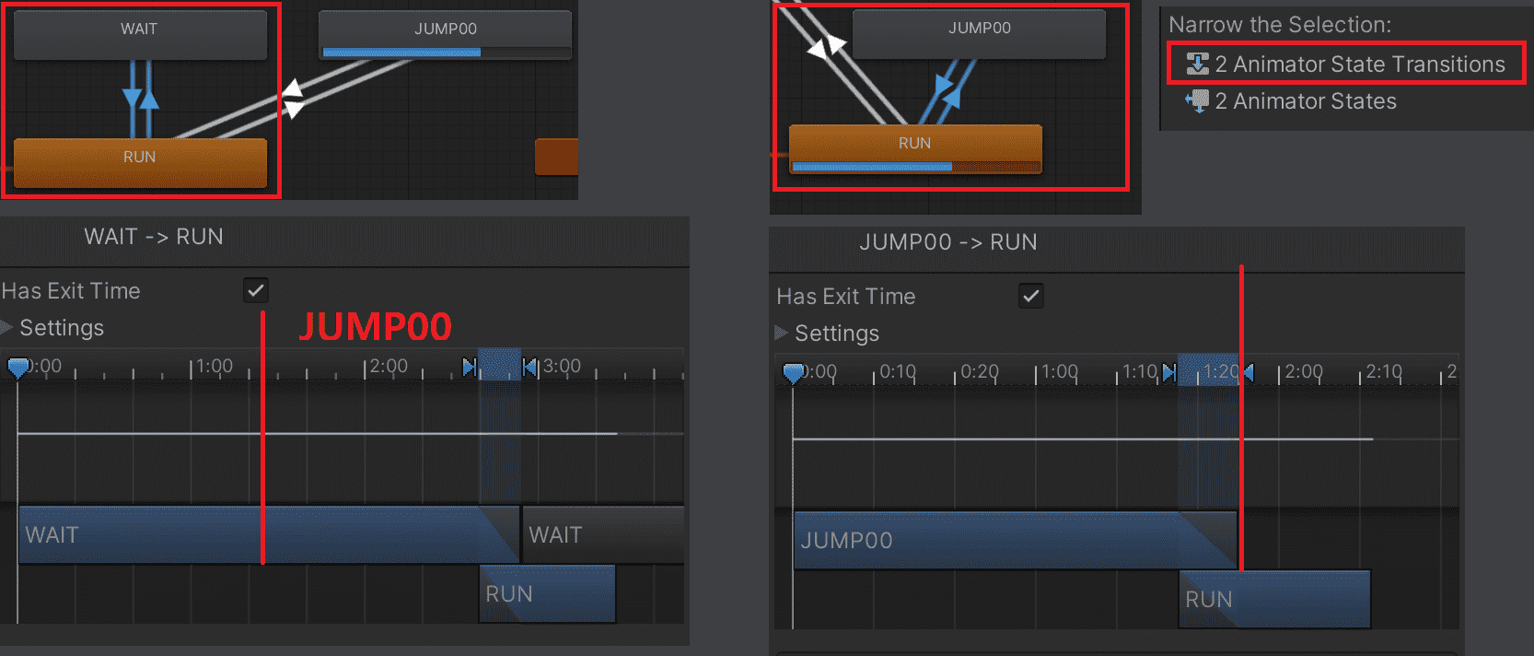Screen dimensions: 1534x656
Task: Expand Settings under WAIT -> RUN
Action: (x=7, y=328)
